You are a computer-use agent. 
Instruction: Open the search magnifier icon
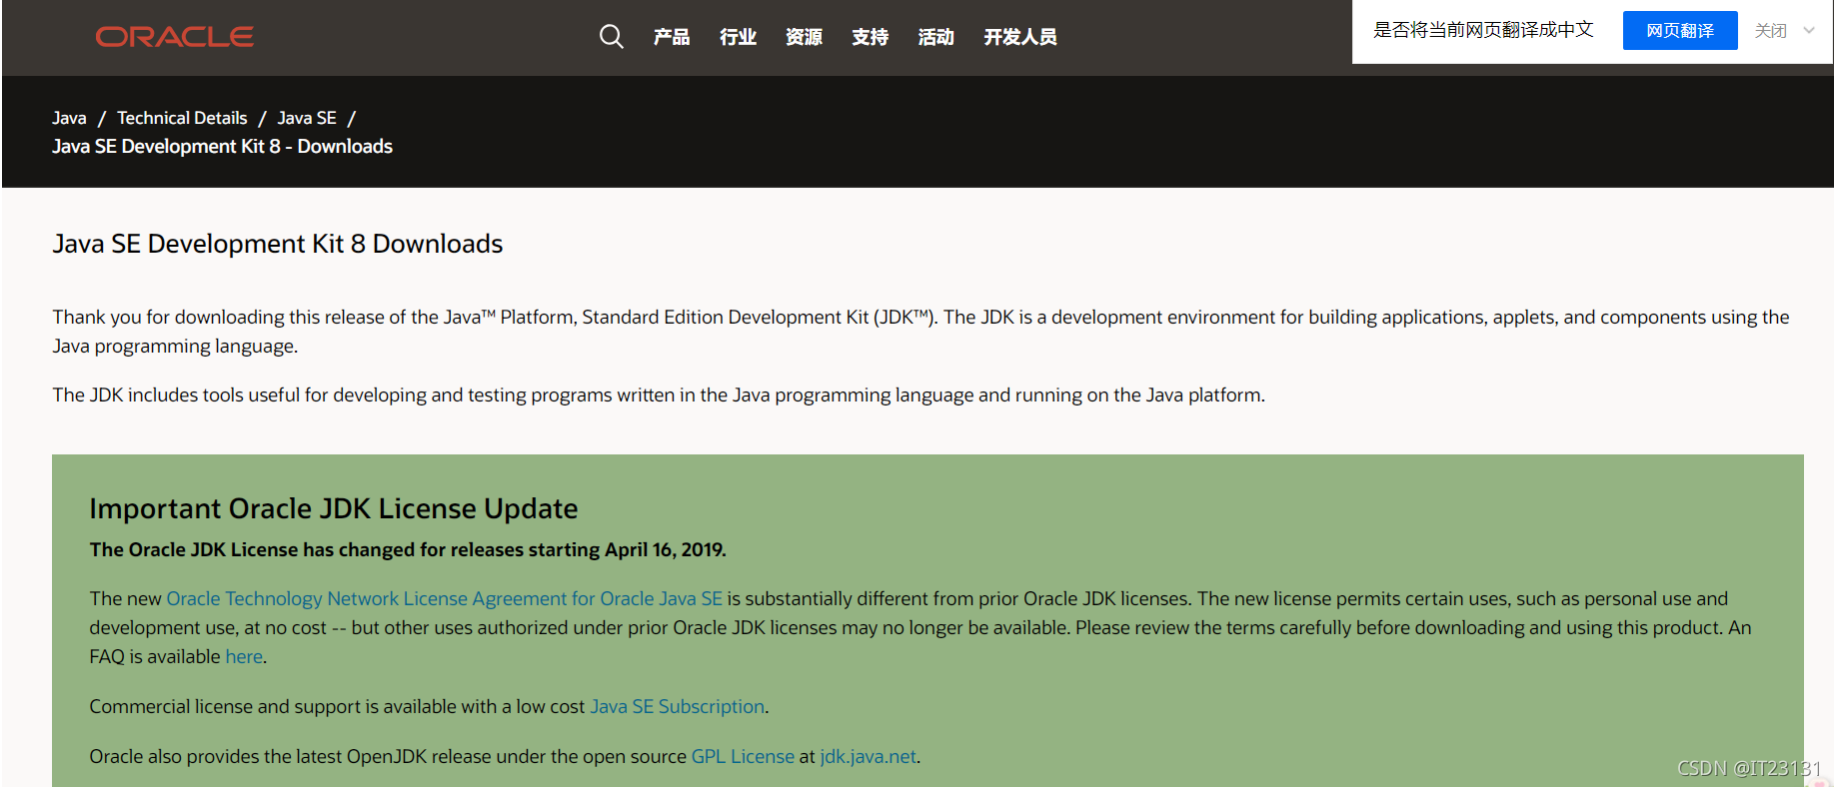pyautogui.click(x=611, y=37)
